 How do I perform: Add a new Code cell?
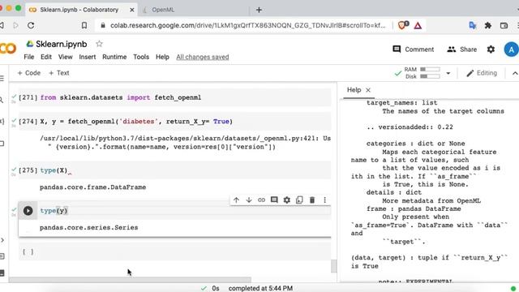point(29,73)
